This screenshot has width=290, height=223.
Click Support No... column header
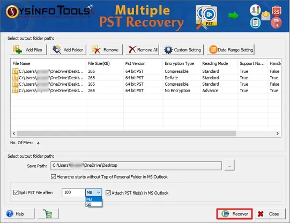(253, 63)
